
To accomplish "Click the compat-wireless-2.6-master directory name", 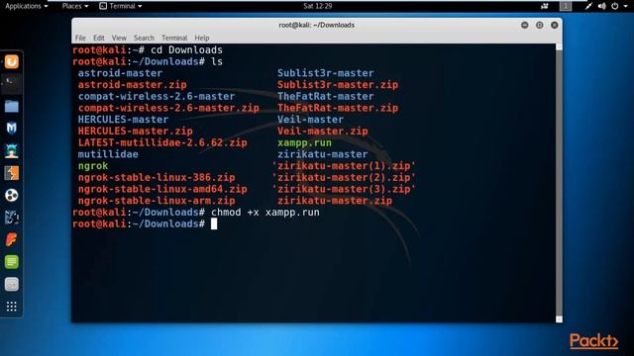I will pyautogui.click(x=157, y=96).
